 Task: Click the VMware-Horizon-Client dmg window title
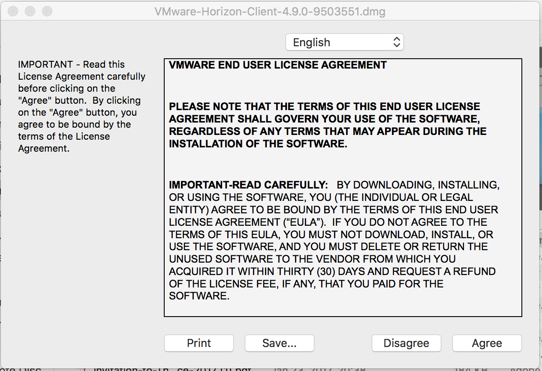270,12
